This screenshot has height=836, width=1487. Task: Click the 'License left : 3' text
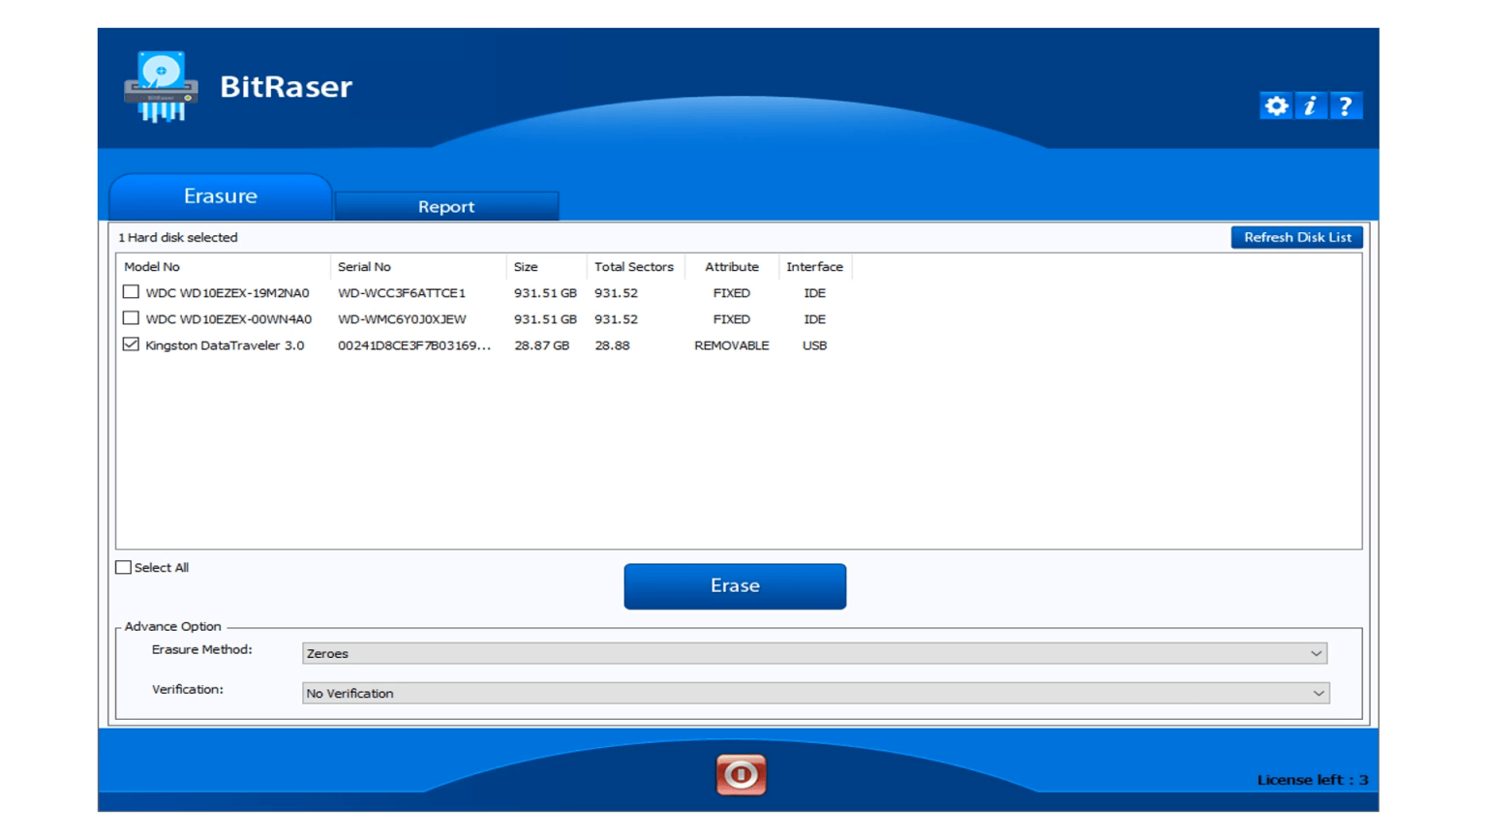(1313, 780)
